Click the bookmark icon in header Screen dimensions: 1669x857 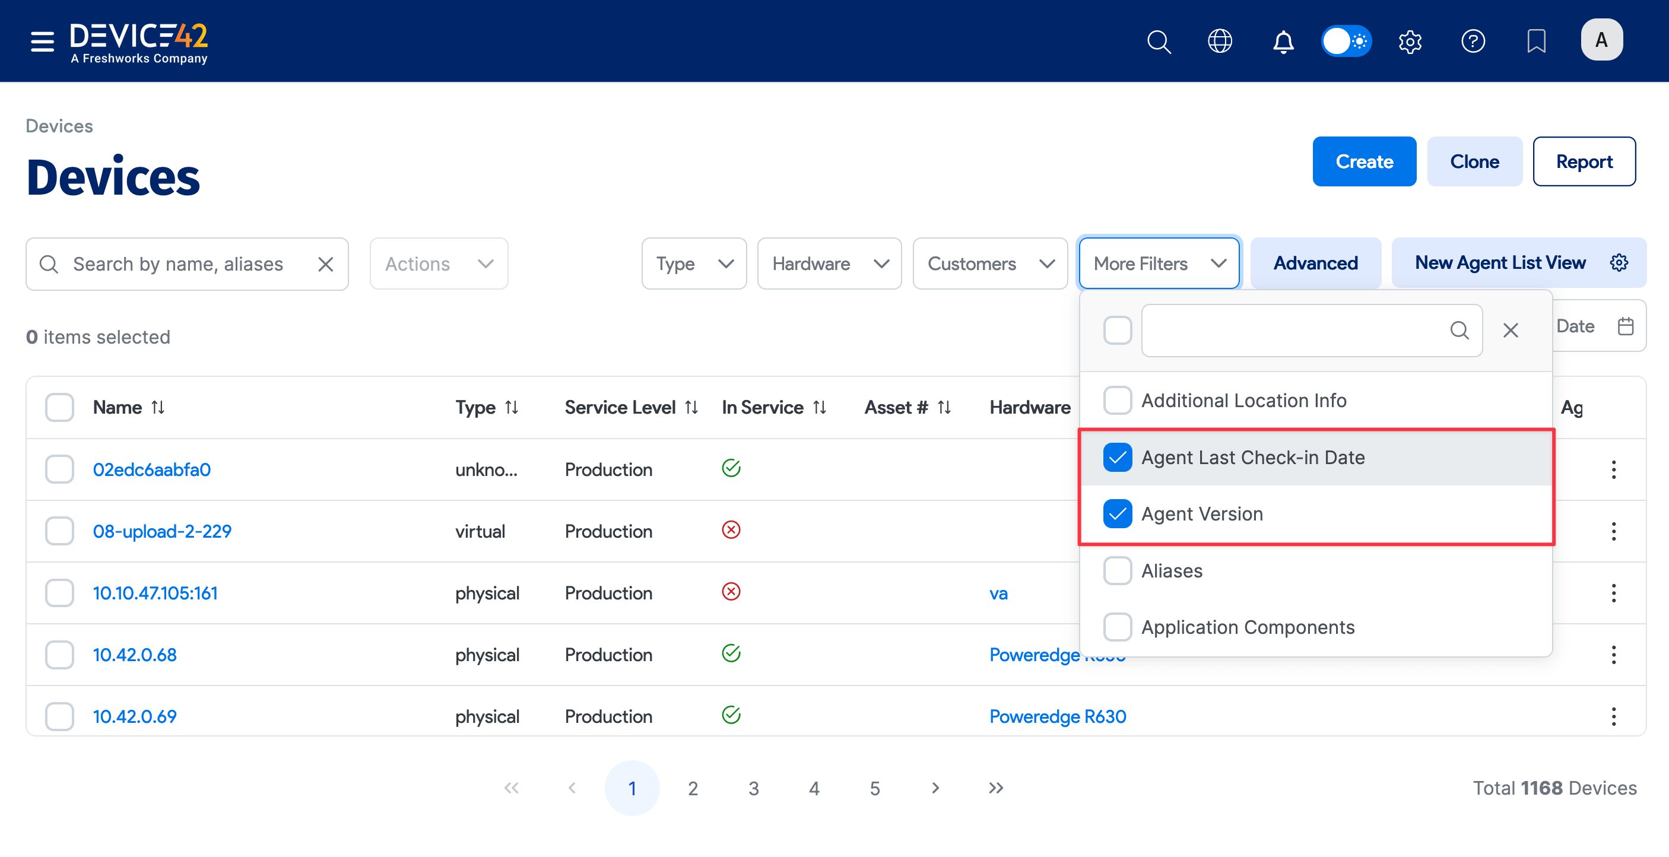click(1536, 41)
